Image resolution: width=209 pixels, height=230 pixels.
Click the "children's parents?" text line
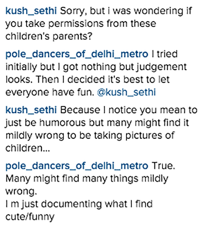[49, 36]
